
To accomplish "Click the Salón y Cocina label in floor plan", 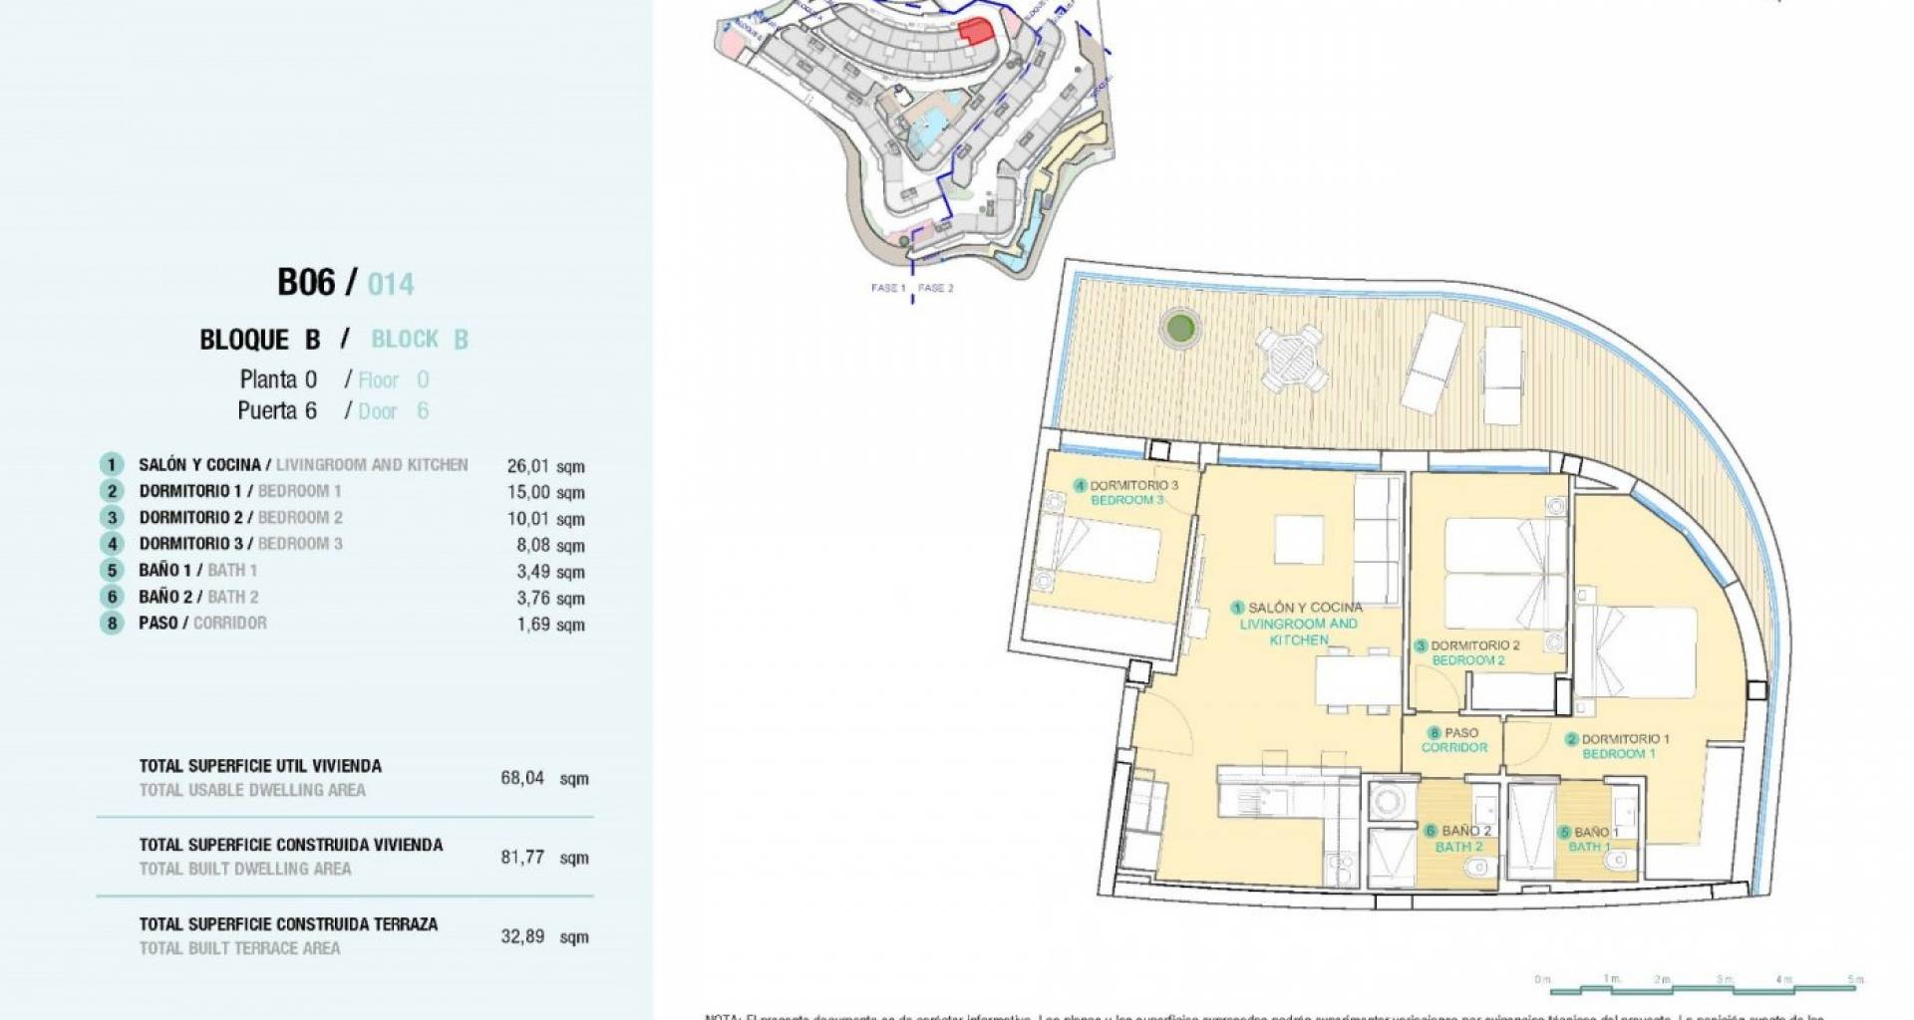I will (x=1304, y=608).
